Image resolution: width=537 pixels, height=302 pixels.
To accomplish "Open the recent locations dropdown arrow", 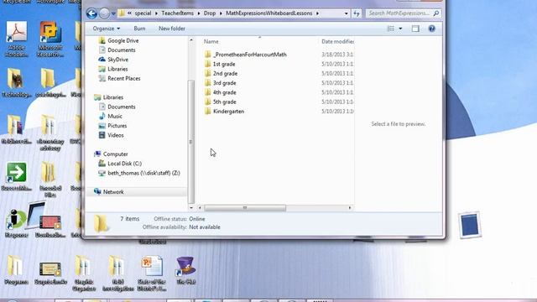I will coord(113,13).
